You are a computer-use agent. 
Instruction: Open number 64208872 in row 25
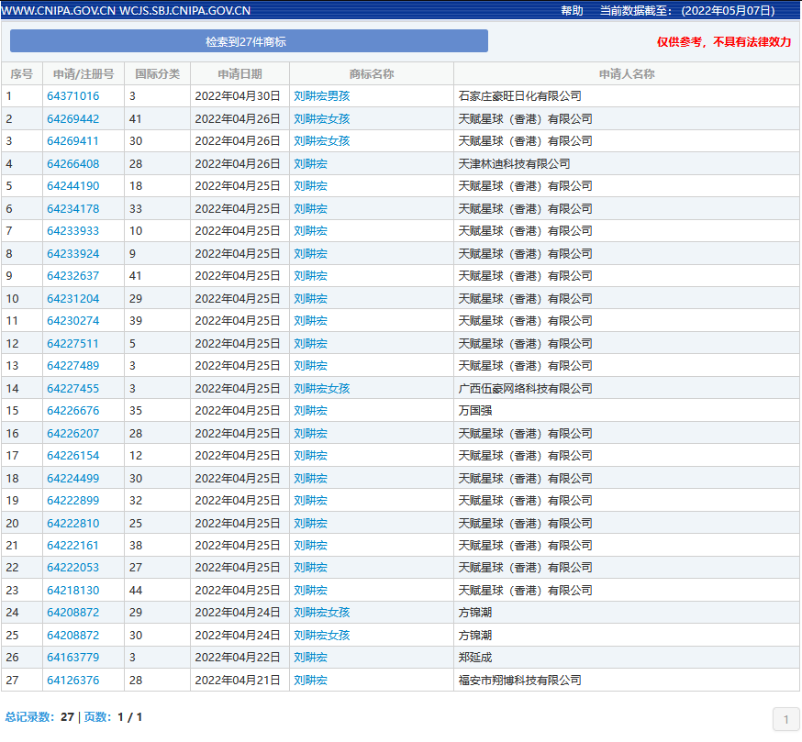click(73, 636)
